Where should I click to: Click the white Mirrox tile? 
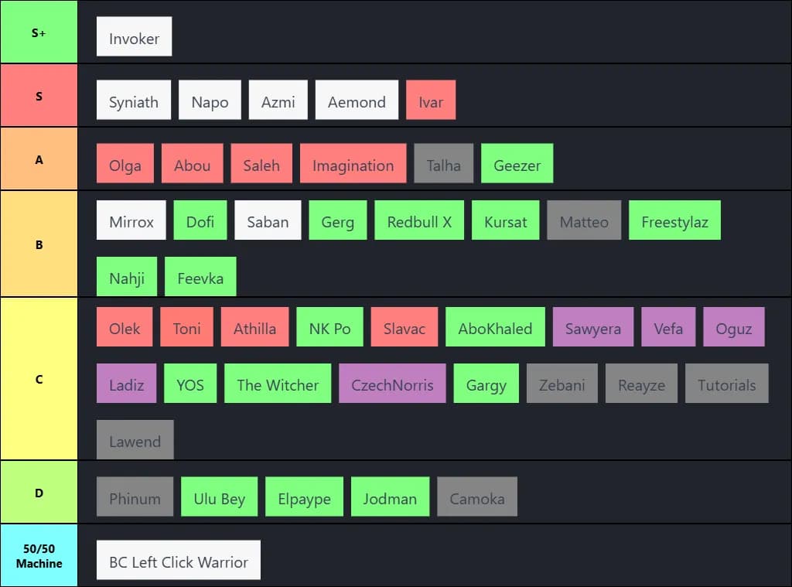(131, 220)
